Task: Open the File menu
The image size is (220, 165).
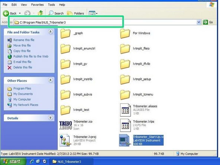Action: tap(5, 4)
